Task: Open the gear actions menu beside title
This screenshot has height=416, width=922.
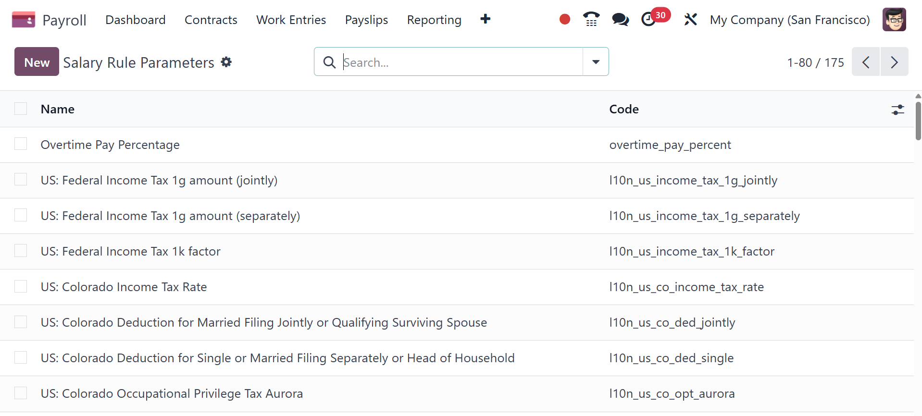Action: pos(226,62)
